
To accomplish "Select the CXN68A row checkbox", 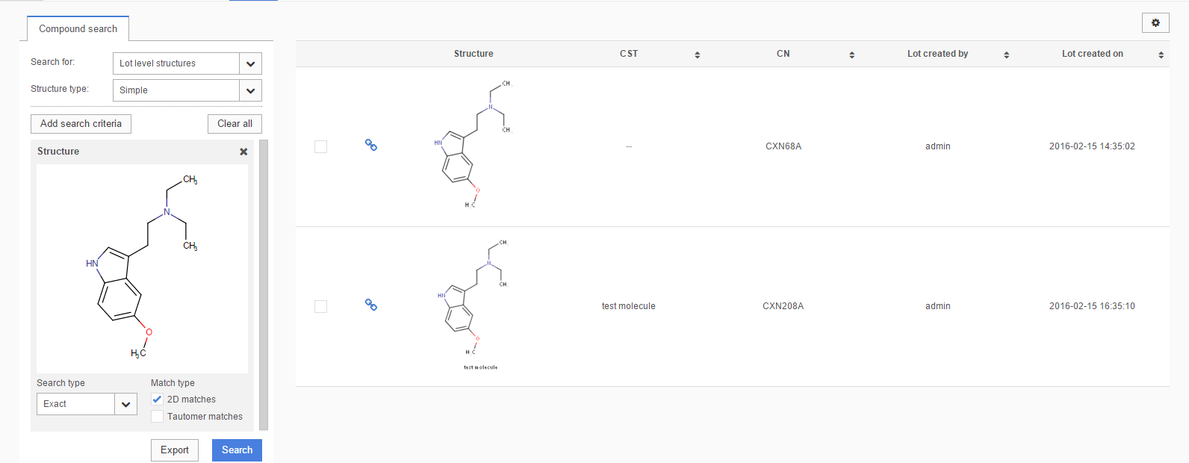I will [321, 147].
